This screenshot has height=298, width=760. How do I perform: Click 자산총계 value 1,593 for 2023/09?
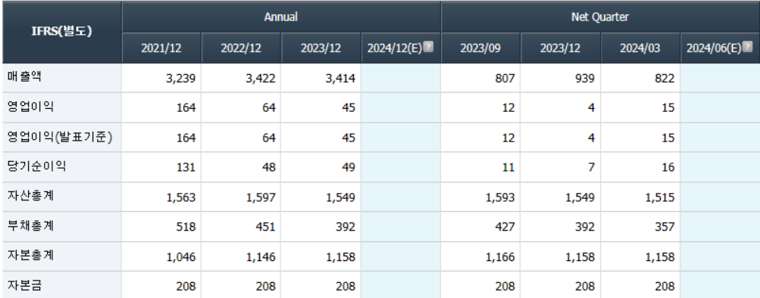click(x=500, y=197)
